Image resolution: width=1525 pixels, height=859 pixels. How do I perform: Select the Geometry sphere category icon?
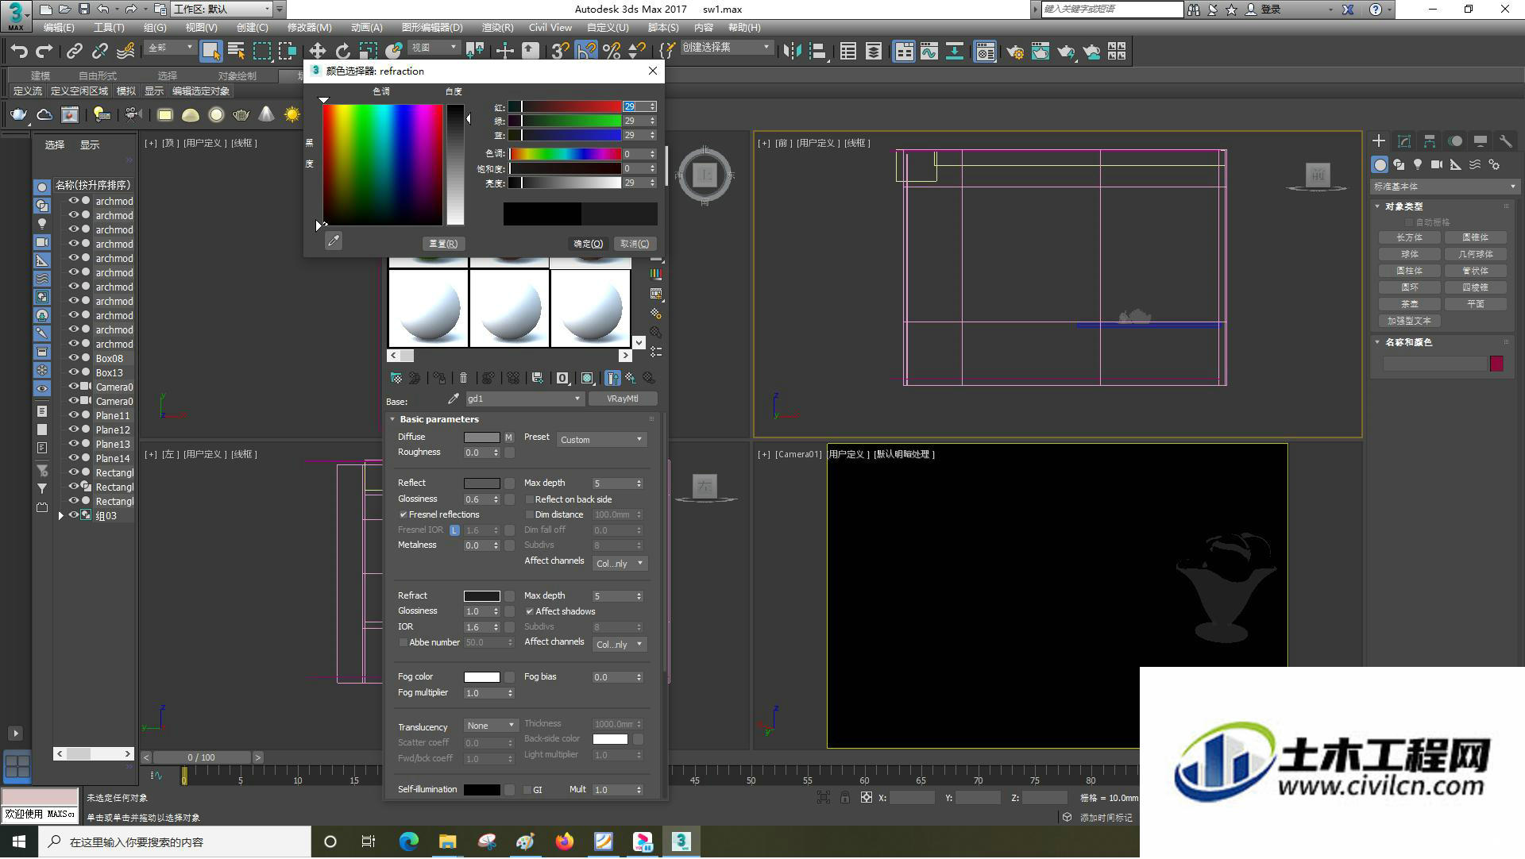point(1380,164)
